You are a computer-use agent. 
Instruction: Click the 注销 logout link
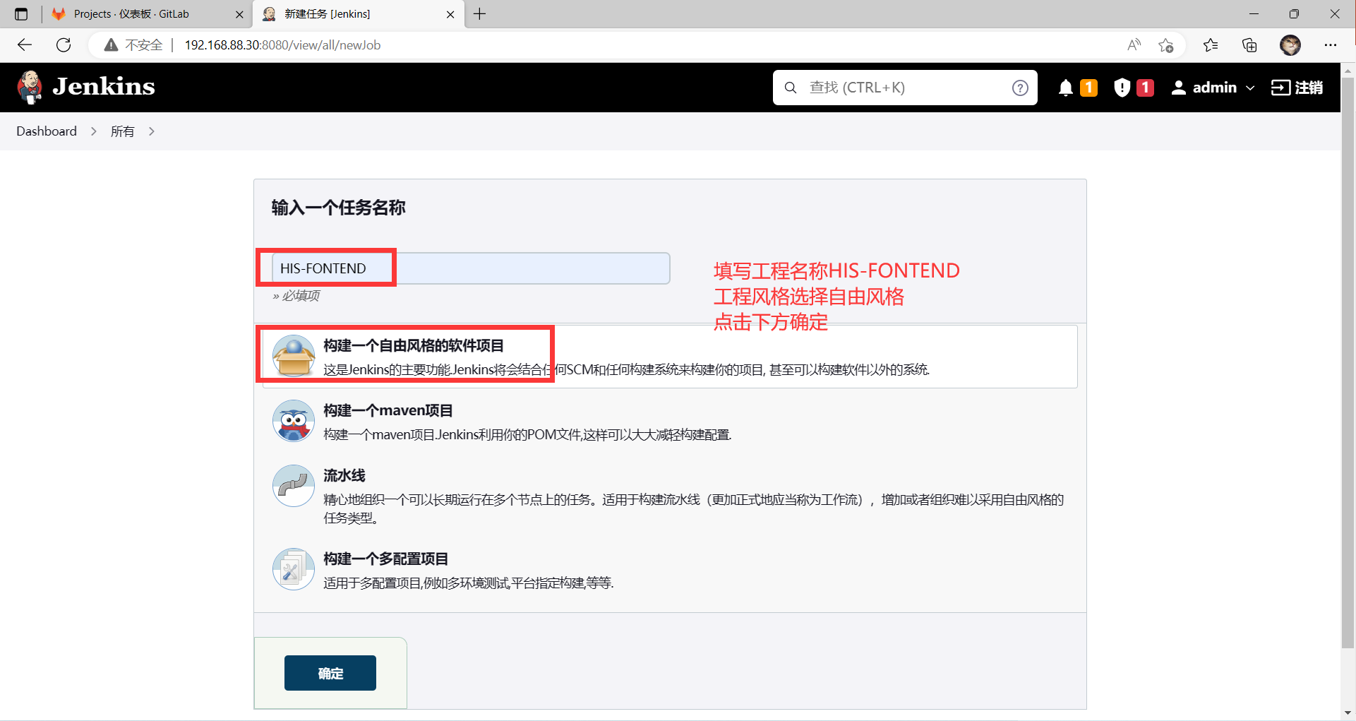point(1297,88)
